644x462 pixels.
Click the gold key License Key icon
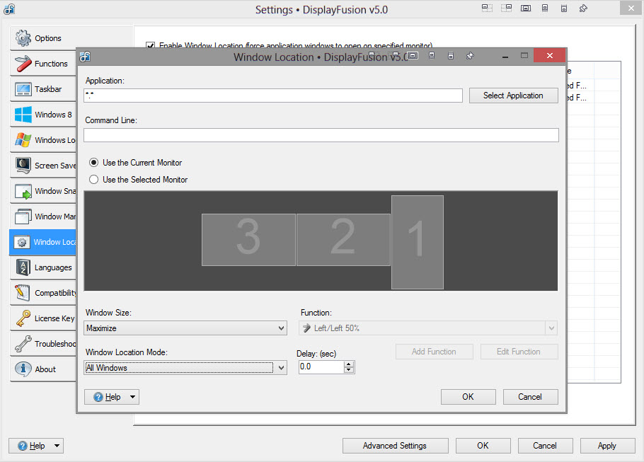[x=23, y=318]
